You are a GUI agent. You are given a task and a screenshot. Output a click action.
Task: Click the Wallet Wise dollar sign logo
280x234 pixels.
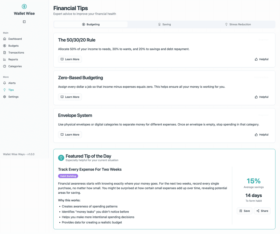click(x=24, y=6)
